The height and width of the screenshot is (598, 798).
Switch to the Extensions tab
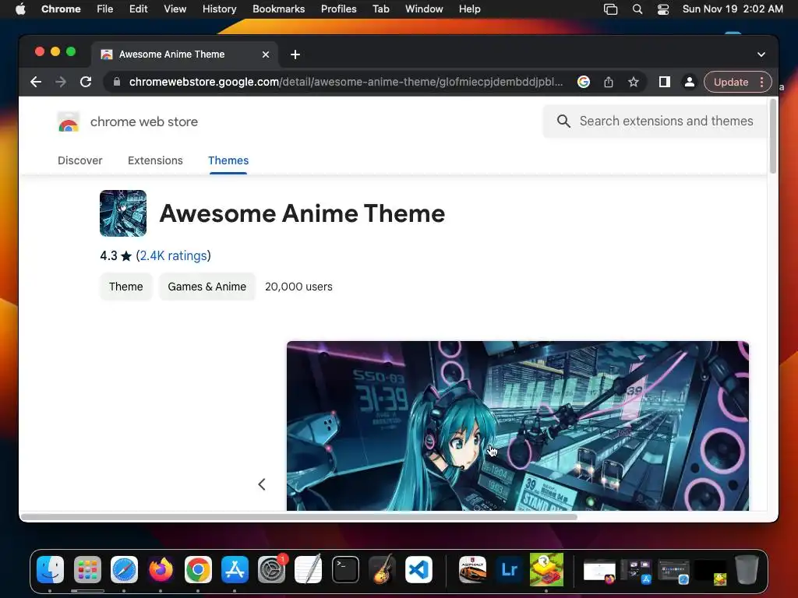pyautogui.click(x=155, y=160)
